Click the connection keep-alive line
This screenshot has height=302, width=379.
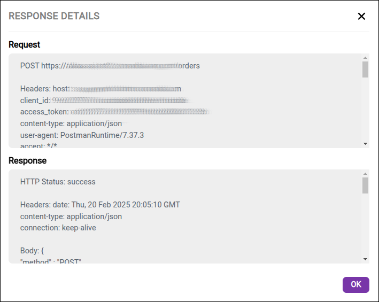point(58,228)
